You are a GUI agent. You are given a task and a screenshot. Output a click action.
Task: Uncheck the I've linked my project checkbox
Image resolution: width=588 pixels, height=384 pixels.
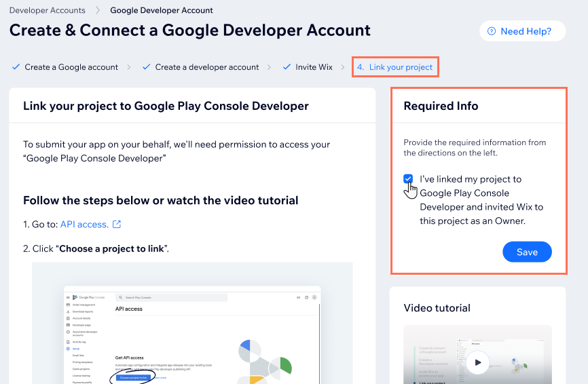[x=408, y=178]
